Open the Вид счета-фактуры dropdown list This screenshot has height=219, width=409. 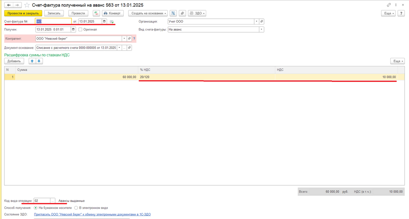pyautogui.click(x=261, y=30)
